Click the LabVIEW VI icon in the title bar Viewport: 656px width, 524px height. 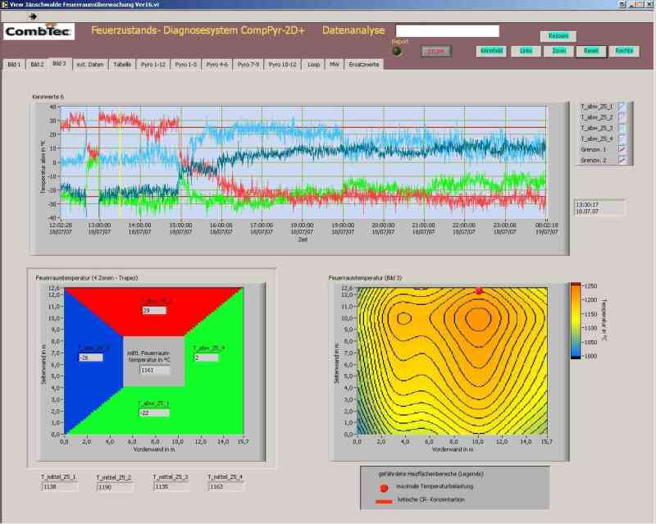(x=5, y=4)
